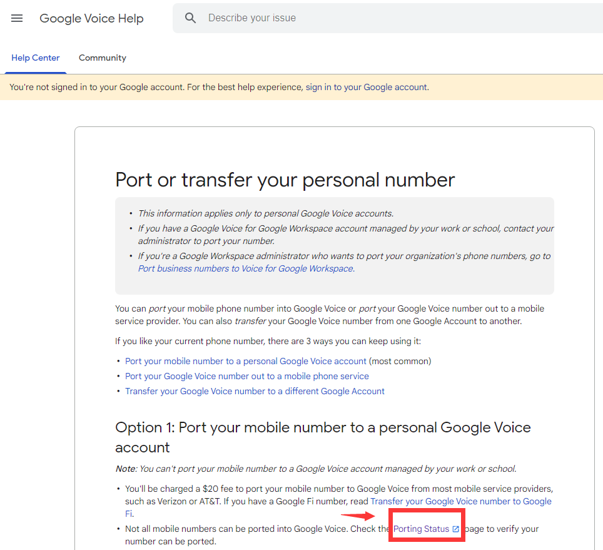Open the hamburger main menu
603x550 pixels.
coord(17,18)
